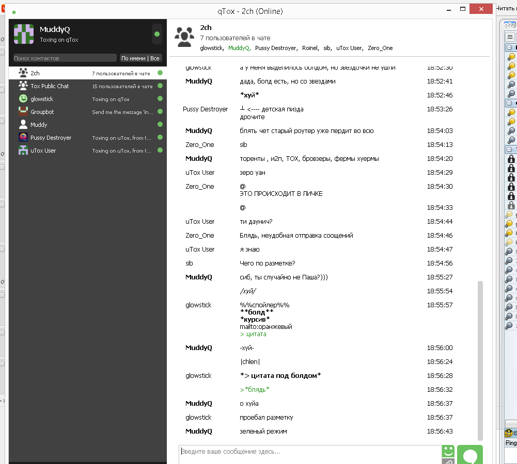Click smiley status icon in neighboring messenger window
Screen dimensions: 517x464
(509, 433)
